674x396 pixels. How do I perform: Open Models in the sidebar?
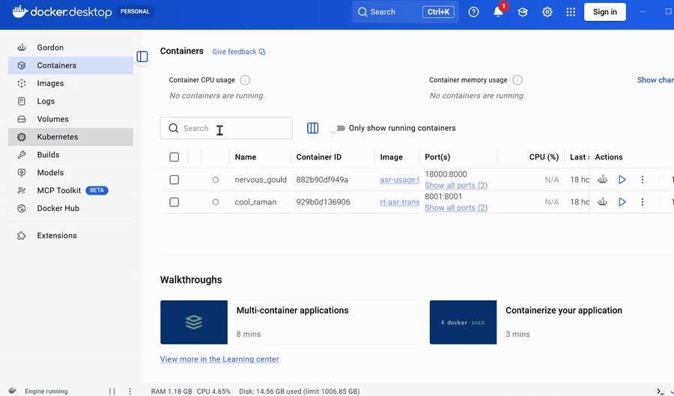click(x=70, y=173)
